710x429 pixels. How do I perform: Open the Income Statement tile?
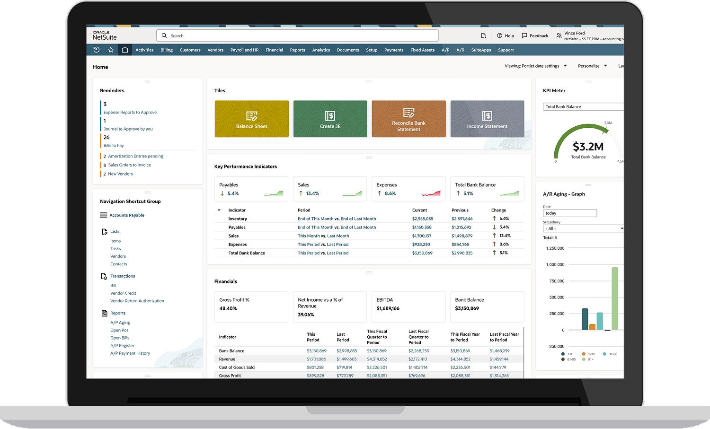[x=487, y=119]
